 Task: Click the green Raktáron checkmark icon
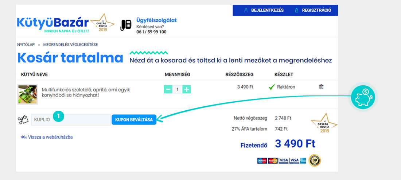(272, 87)
